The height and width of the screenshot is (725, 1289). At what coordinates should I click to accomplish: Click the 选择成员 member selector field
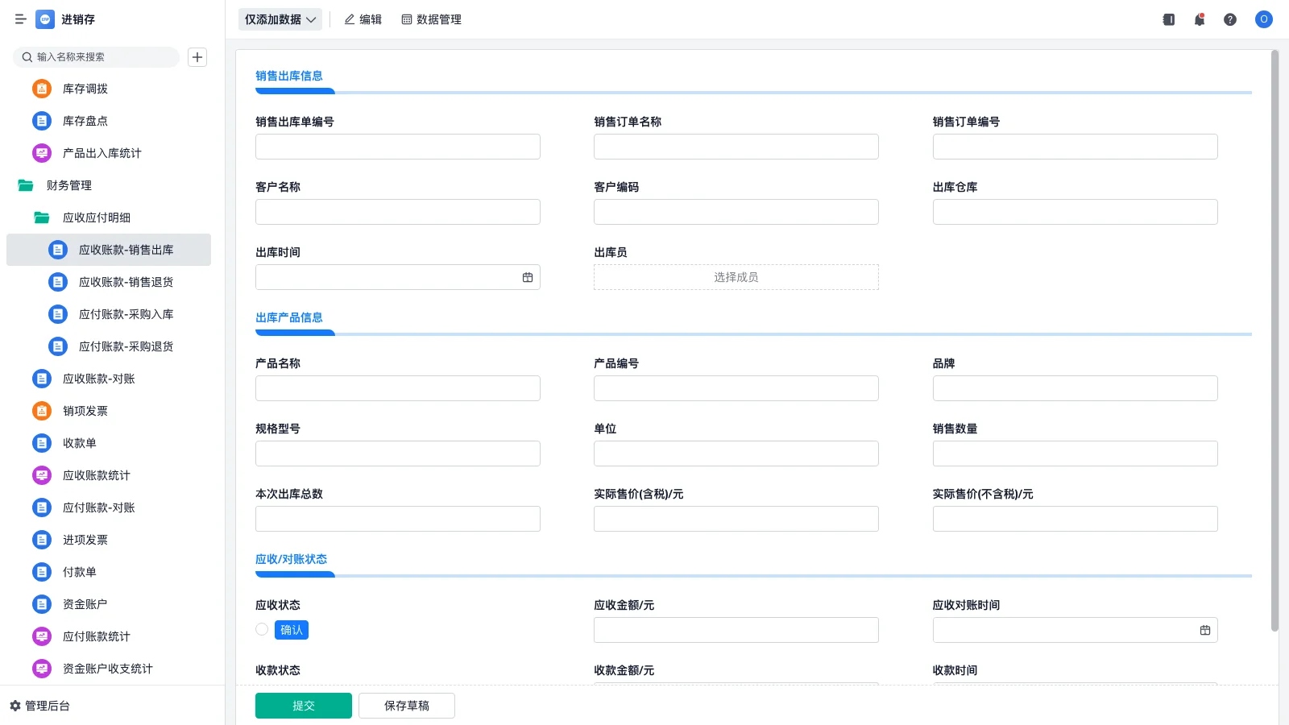click(x=736, y=276)
